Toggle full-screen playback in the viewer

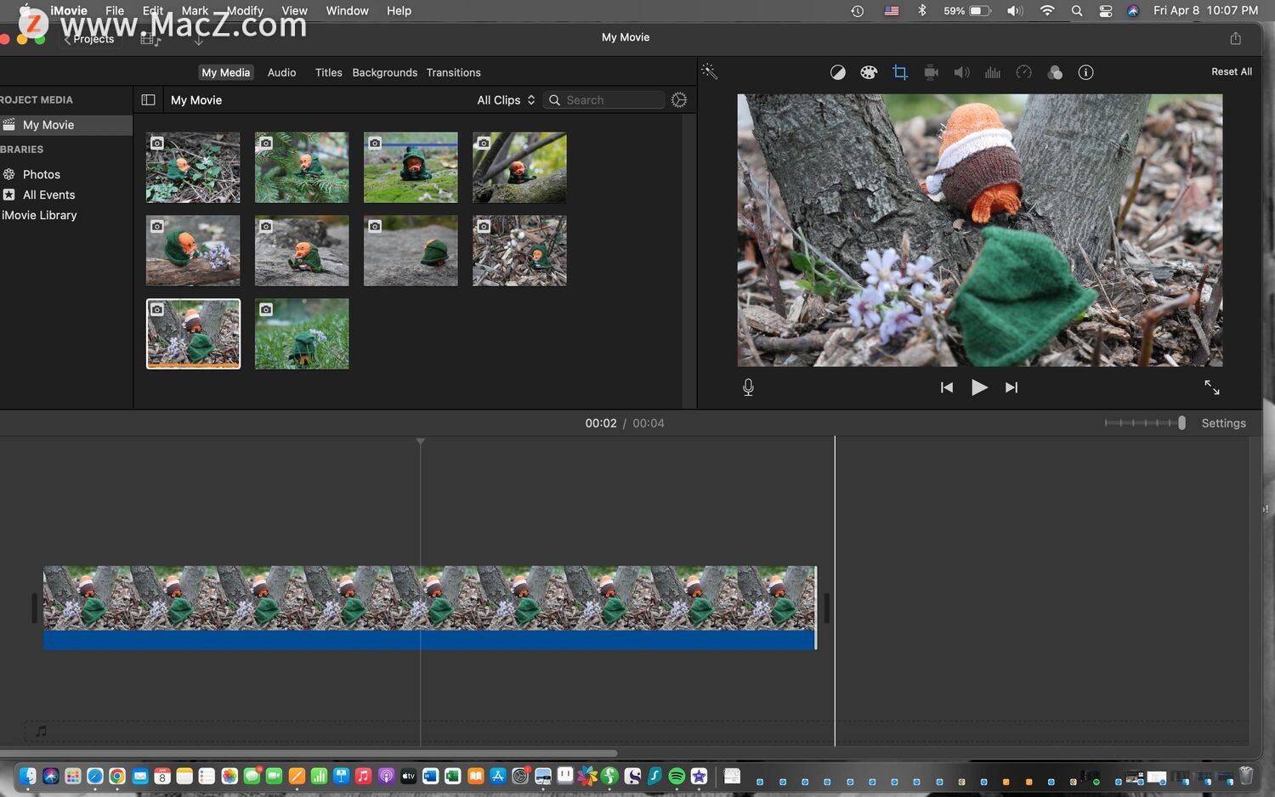coord(1211,387)
